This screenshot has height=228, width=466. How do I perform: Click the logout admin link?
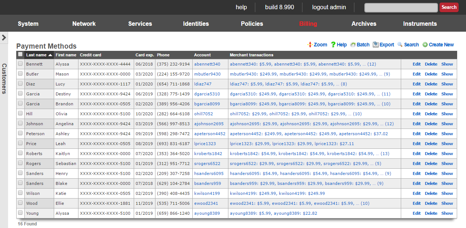tap(329, 7)
